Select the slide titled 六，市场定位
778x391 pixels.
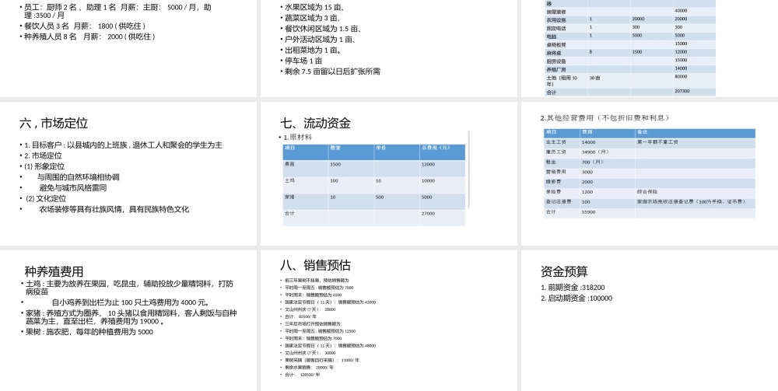click(x=128, y=173)
